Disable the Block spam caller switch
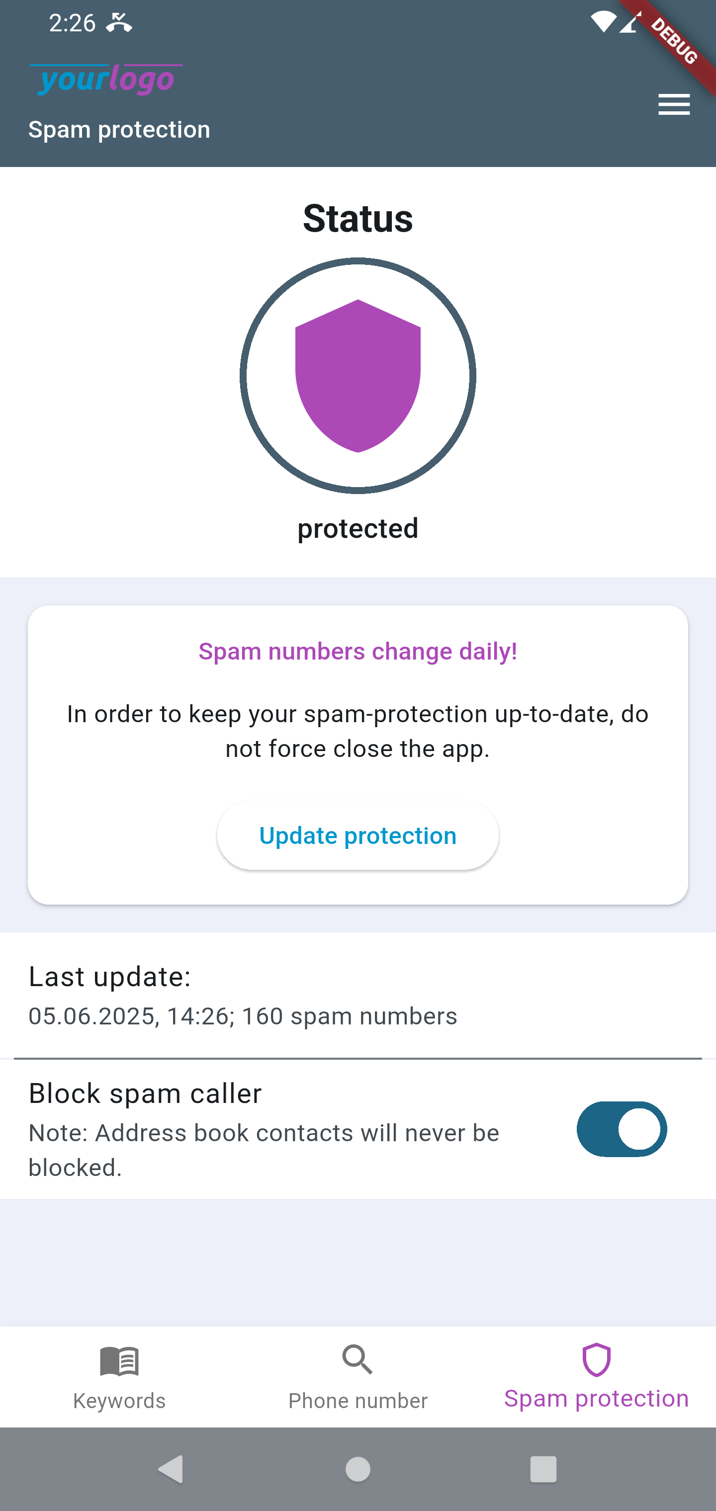The height and width of the screenshot is (1511, 716). (x=622, y=1129)
